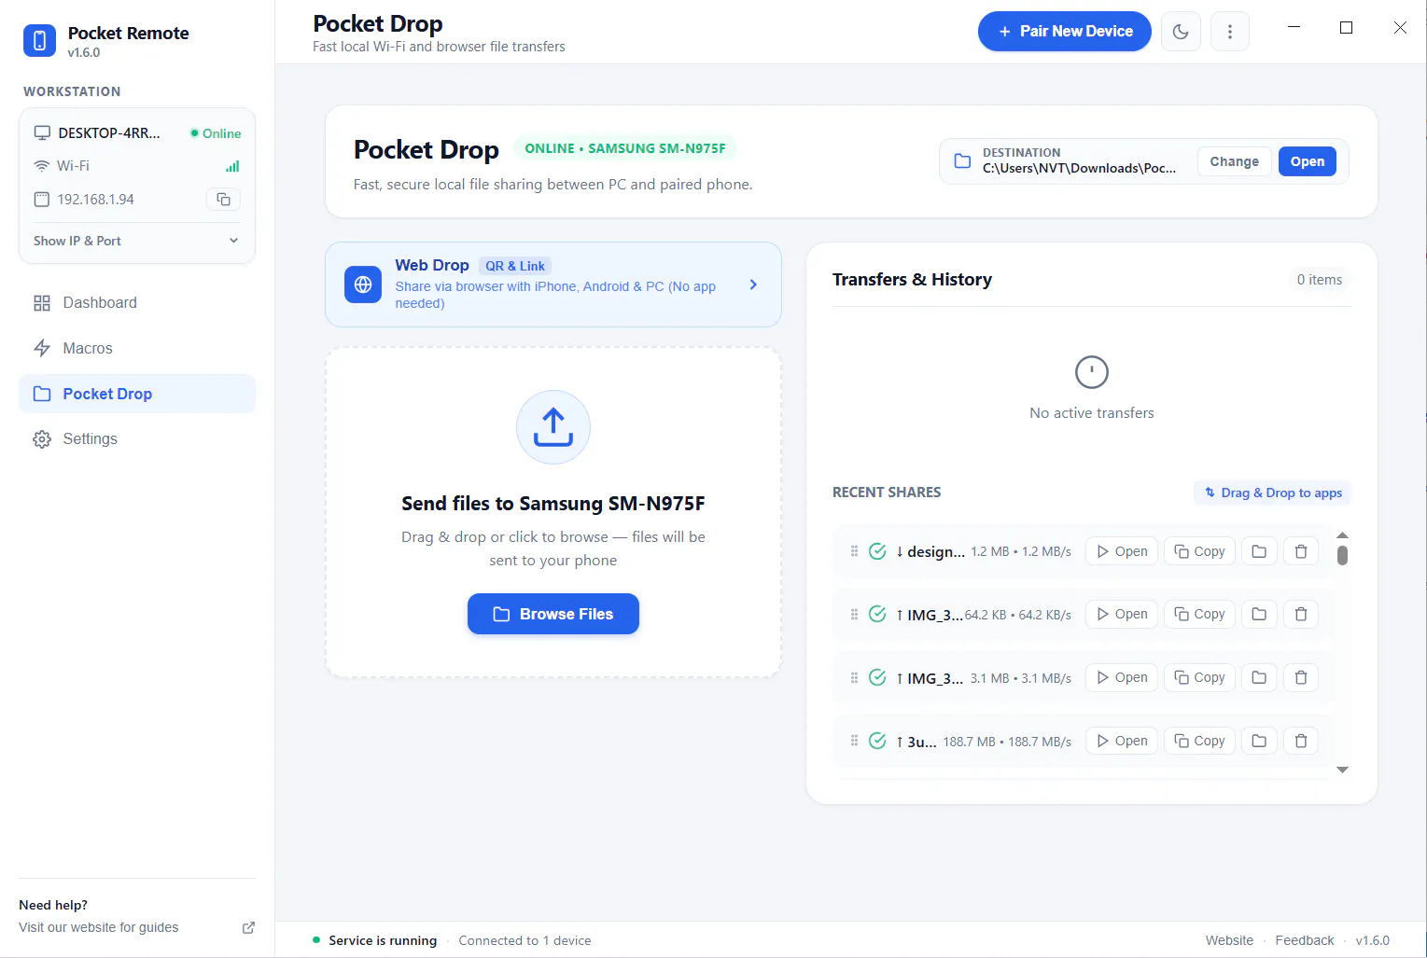Open the destination folder

tap(1307, 161)
